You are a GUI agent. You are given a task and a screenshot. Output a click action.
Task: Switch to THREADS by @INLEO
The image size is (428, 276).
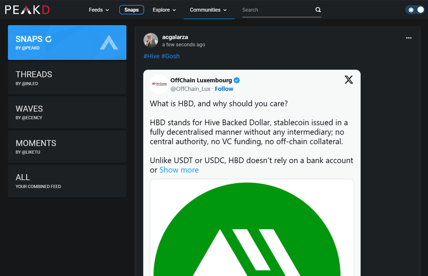(x=67, y=78)
